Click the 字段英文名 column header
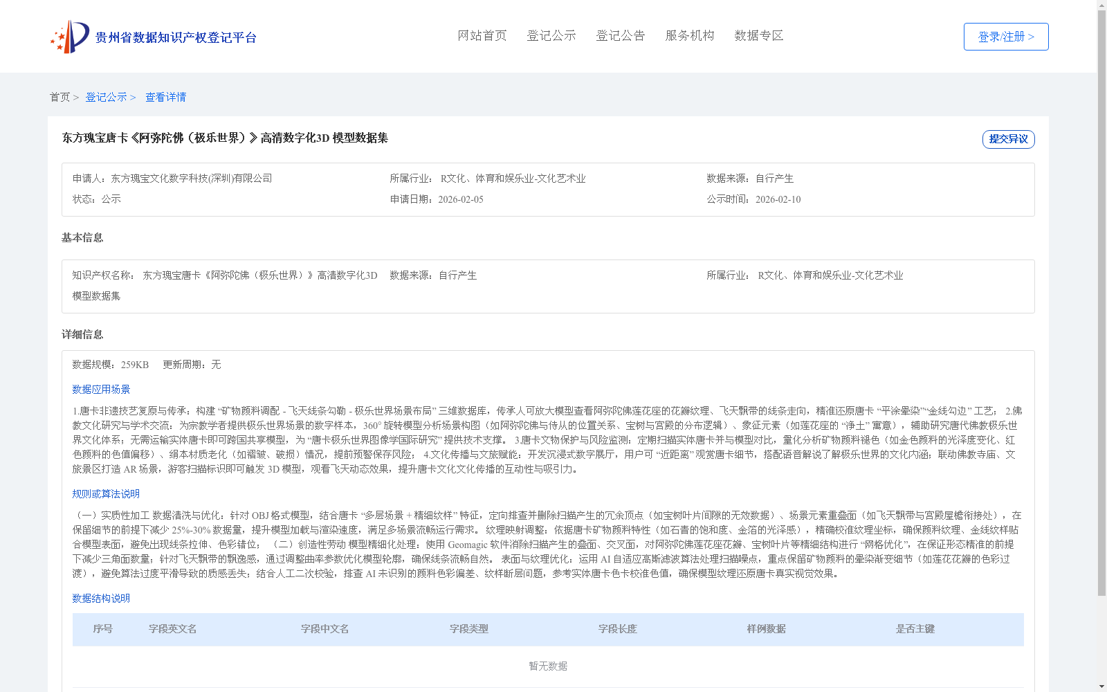Viewport: 1107px width, 692px height. point(173,629)
